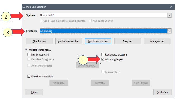This screenshot has height=103, width=180.
Task: Click the Alle ersetzen button
Action: (x=157, y=41)
